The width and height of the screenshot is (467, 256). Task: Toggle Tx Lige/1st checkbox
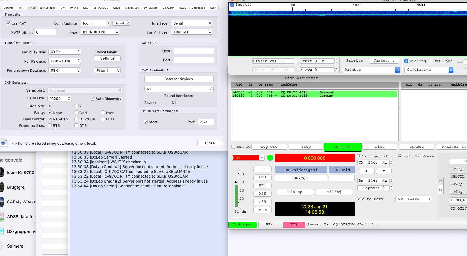tap(359, 156)
